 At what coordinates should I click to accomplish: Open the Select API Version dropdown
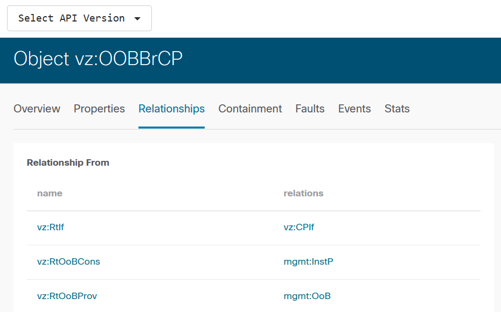(x=79, y=18)
